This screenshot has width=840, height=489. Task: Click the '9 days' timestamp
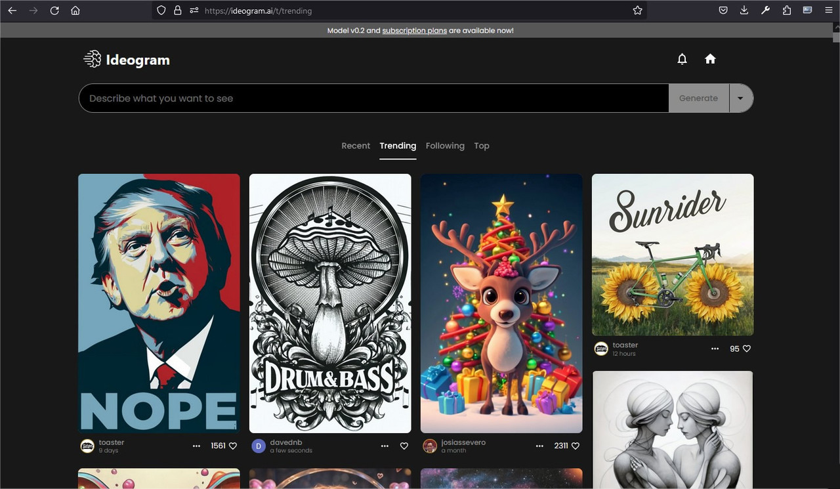point(109,451)
